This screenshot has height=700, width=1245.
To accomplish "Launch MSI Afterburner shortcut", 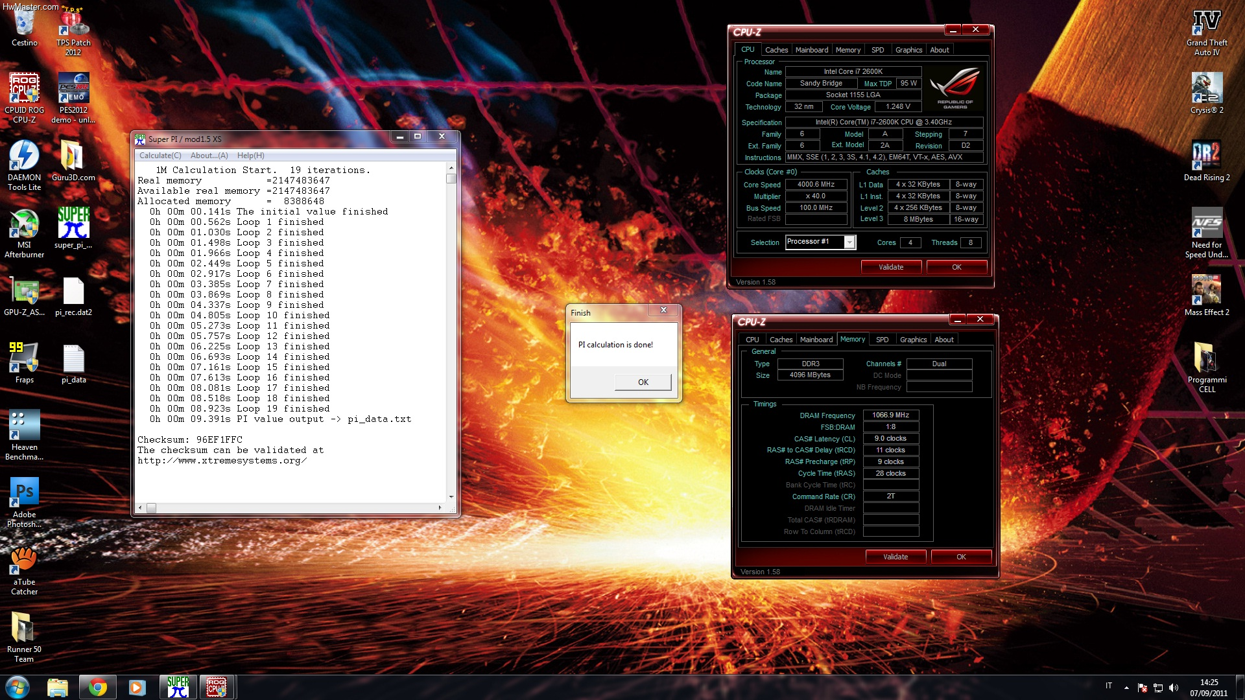I will [x=25, y=233].
